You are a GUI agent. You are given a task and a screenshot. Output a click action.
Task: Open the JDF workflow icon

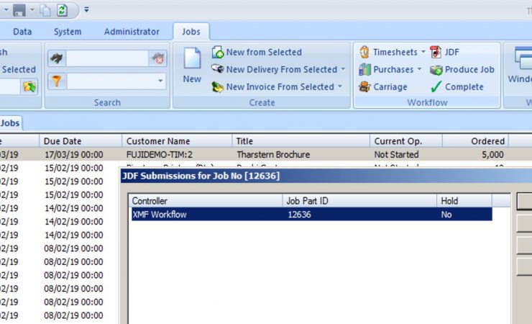point(436,53)
